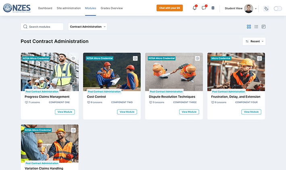Click the user profile avatar
This screenshot has width=286, height=170.
coord(248,8)
